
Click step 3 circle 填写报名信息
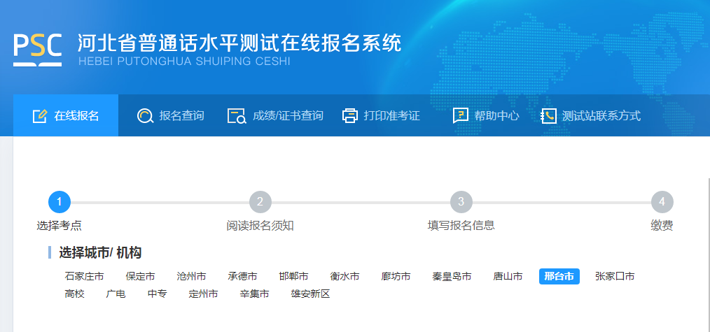[x=461, y=202]
